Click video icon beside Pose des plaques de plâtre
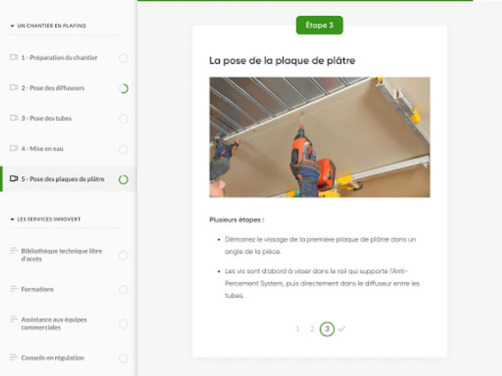The height and width of the screenshot is (376, 502). [14, 179]
